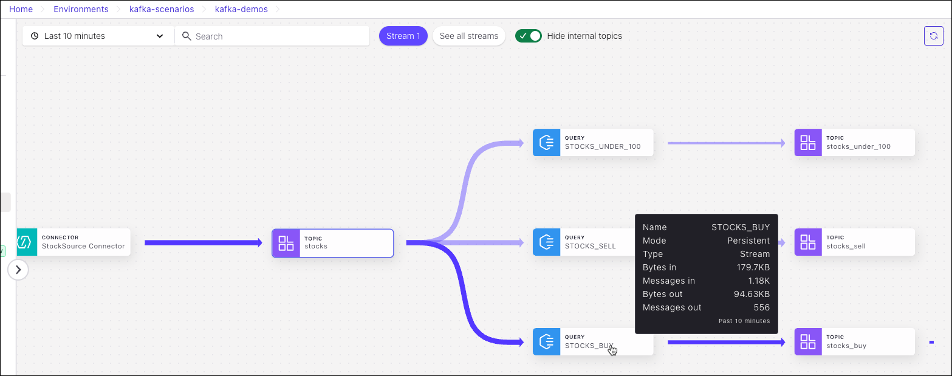Click See all streams
This screenshot has width=952, height=376.
point(468,36)
